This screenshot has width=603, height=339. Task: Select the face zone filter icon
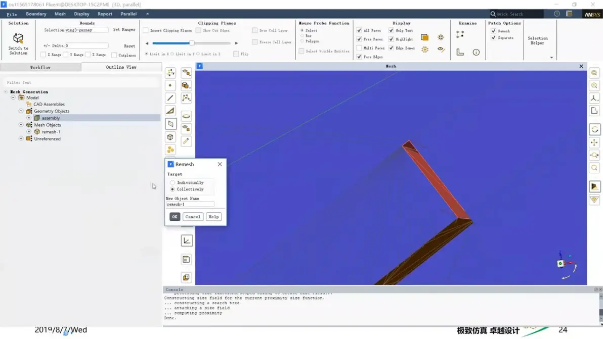(170, 124)
